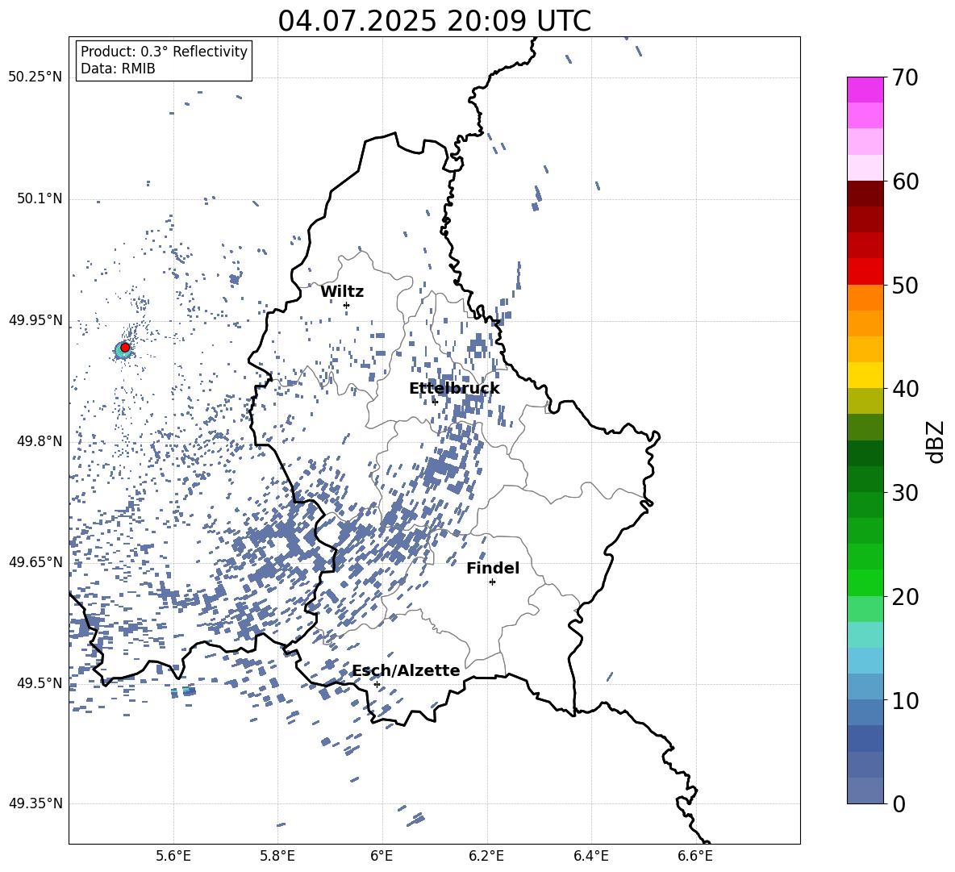The image size is (955, 872).
Task: Click the Findel cross marker
Action: pyautogui.click(x=492, y=582)
